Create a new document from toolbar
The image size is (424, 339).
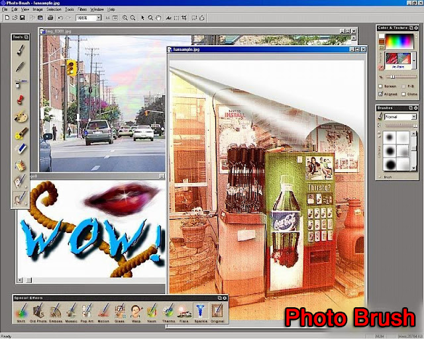click(x=7, y=18)
